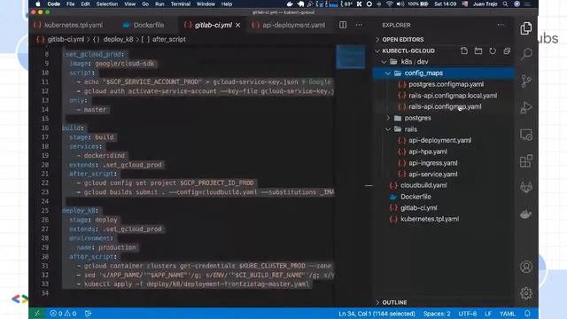Click the UTF-8 encoding indicator

[467, 314]
